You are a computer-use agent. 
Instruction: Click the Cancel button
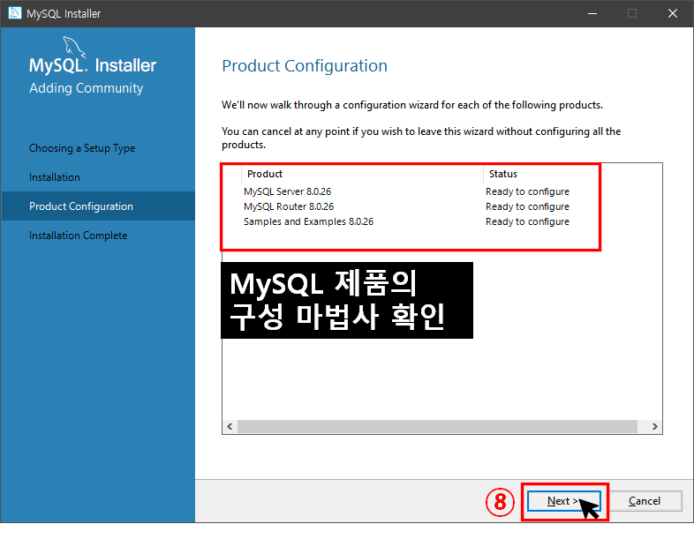[645, 501]
